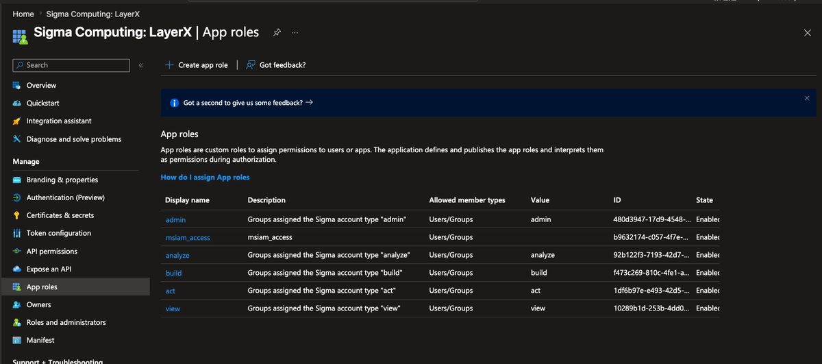Click the search magnifier icon
822x364 pixels.
coord(20,65)
